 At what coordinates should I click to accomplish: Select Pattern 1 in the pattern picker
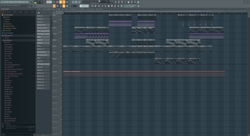pos(43,16)
